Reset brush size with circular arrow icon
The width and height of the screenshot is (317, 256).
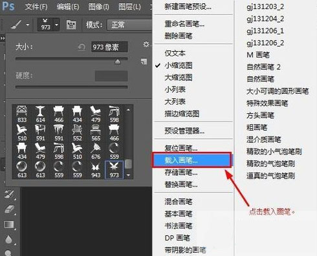point(82,47)
